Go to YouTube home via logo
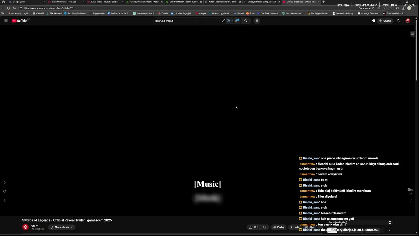Image resolution: width=419 pixels, height=236 pixels. pyautogui.click(x=20, y=21)
